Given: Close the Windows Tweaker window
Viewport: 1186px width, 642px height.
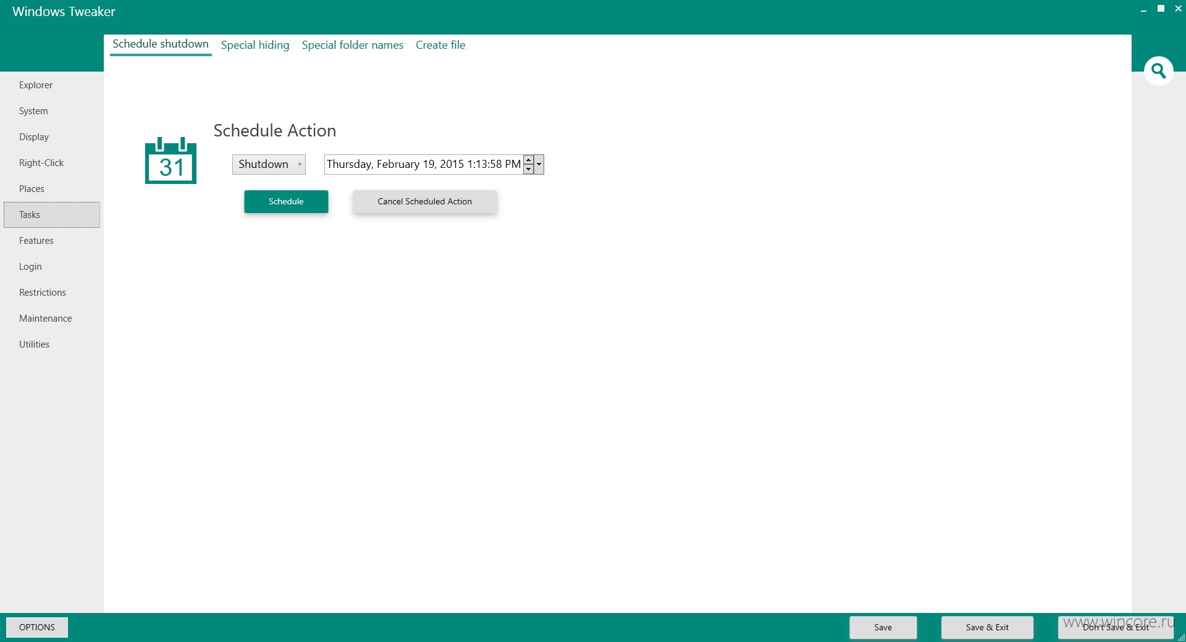Looking at the screenshot, I should pyautogui.click(x=1178, y=9).
